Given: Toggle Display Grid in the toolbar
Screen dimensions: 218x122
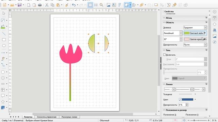Looking at the screenshot, I should click(90, 5).
